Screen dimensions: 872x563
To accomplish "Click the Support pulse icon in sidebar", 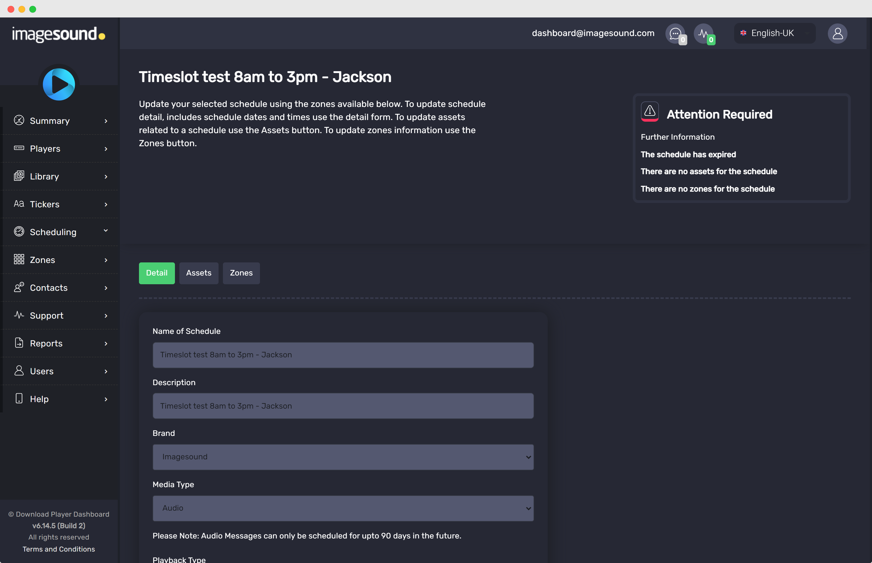I will tap(19, 315).
